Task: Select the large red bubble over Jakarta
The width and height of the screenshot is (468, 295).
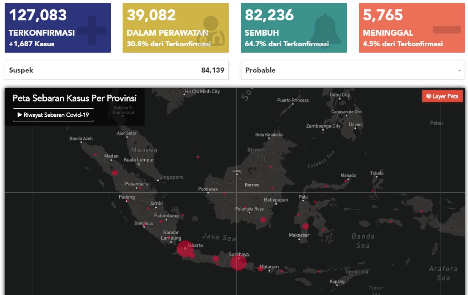Action: [x=185, y=248]
